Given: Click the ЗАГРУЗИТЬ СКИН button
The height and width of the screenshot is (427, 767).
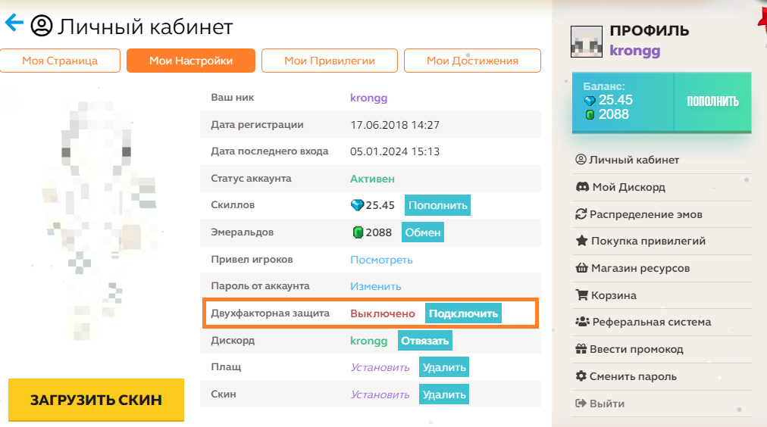Looking at the screenshot, I should (x=96, y=400).
